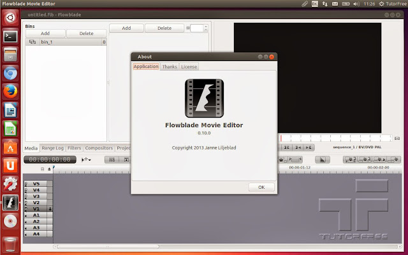Click the volume icon in the top panel
408x255 pixels.
pos(356,4)
